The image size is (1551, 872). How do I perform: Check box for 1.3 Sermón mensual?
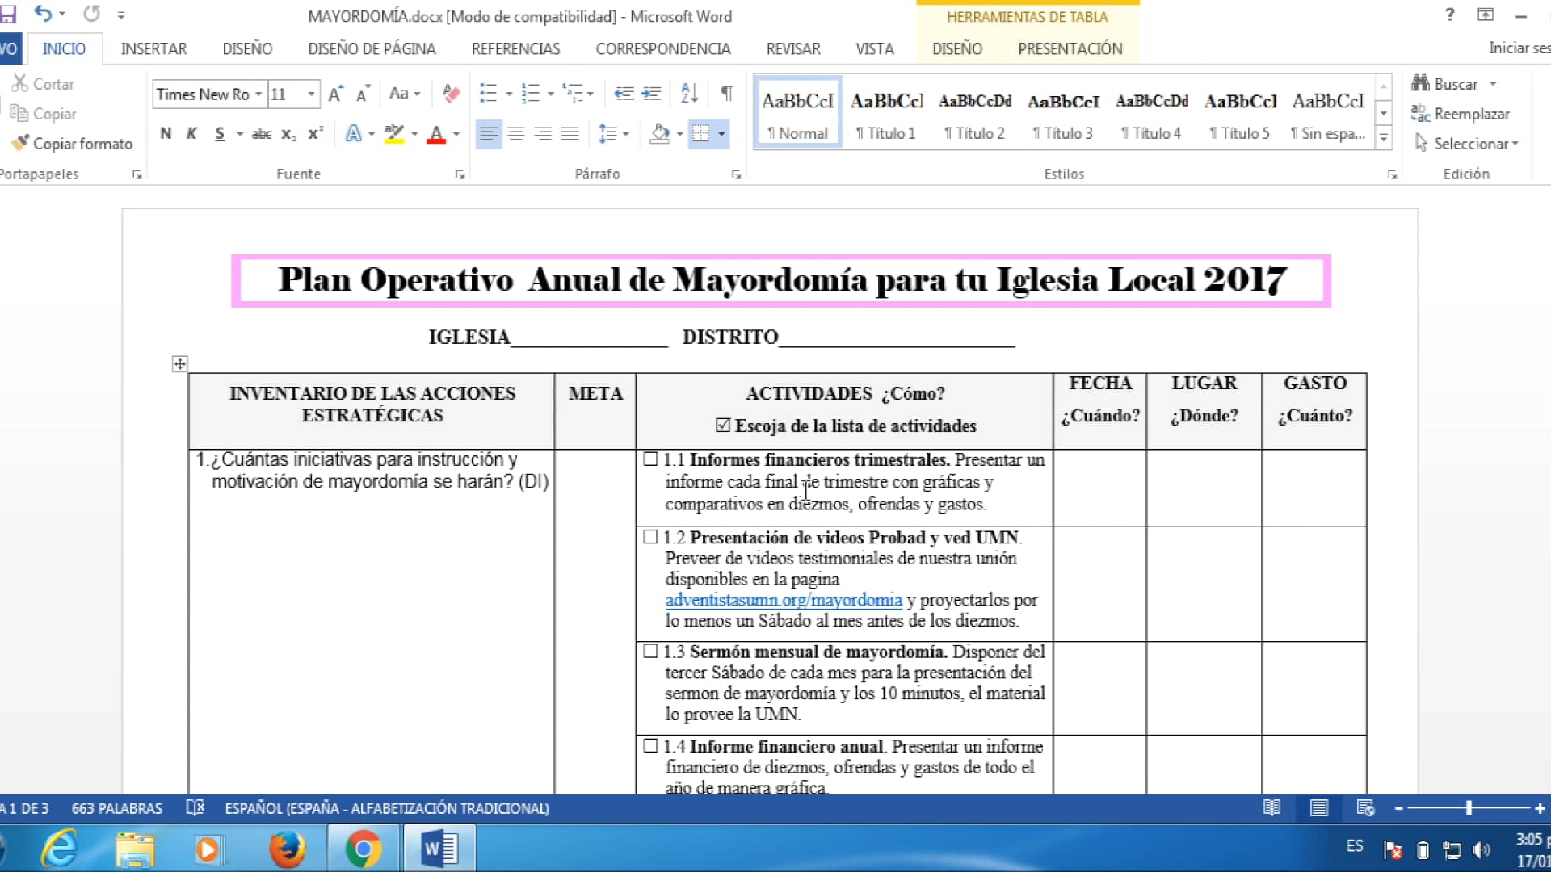coord(650,651)
